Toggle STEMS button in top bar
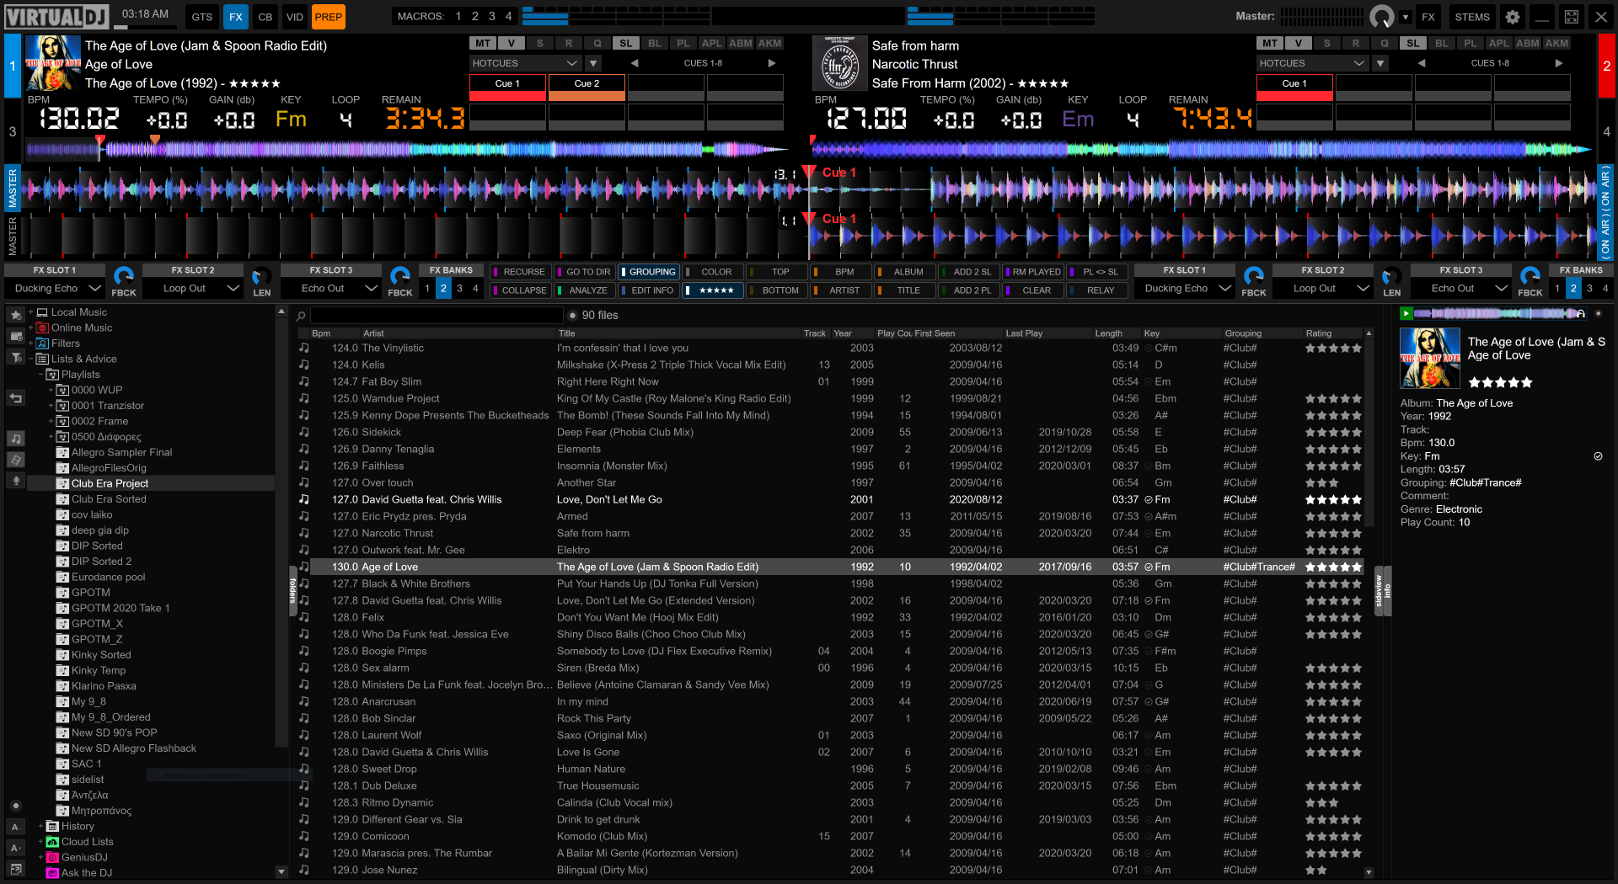Viewport: 1618px width, 884px height. tap(1472, 17)
